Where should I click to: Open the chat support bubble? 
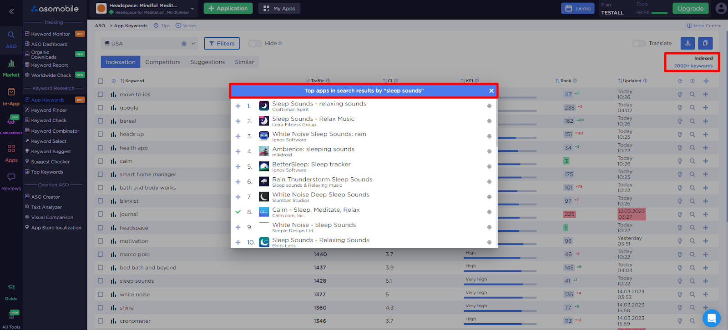click(711, 318)
